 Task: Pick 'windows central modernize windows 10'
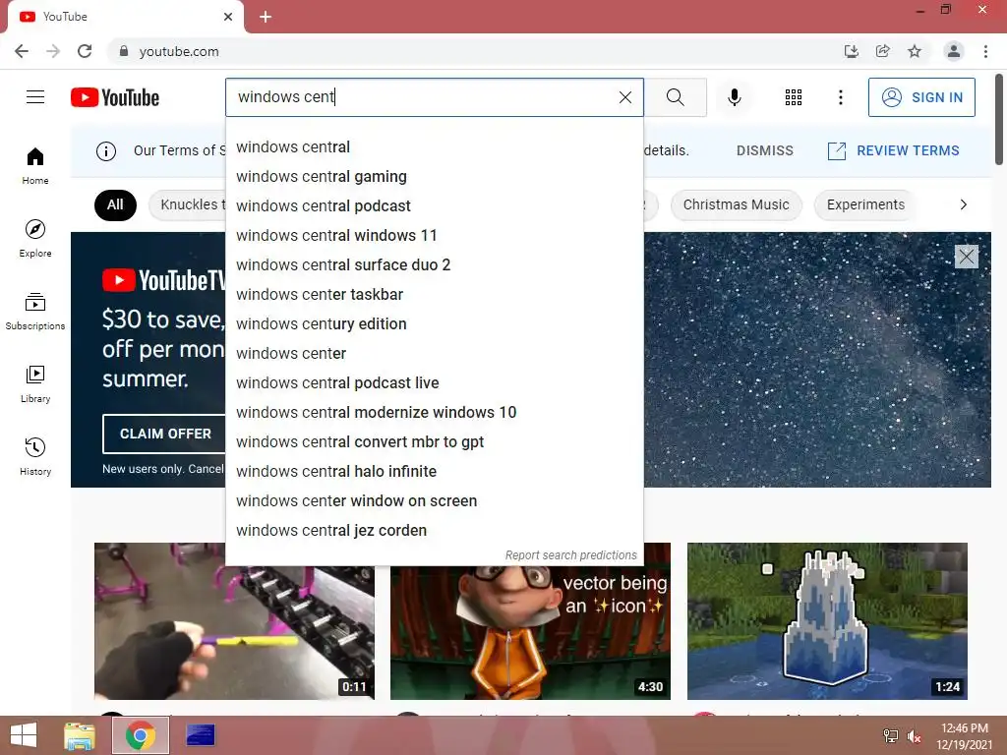[434, 413]
